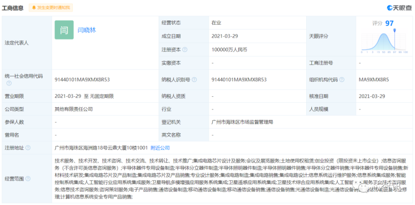Click the 工商注册号 label
415x205 pixels.
point(321,63)
